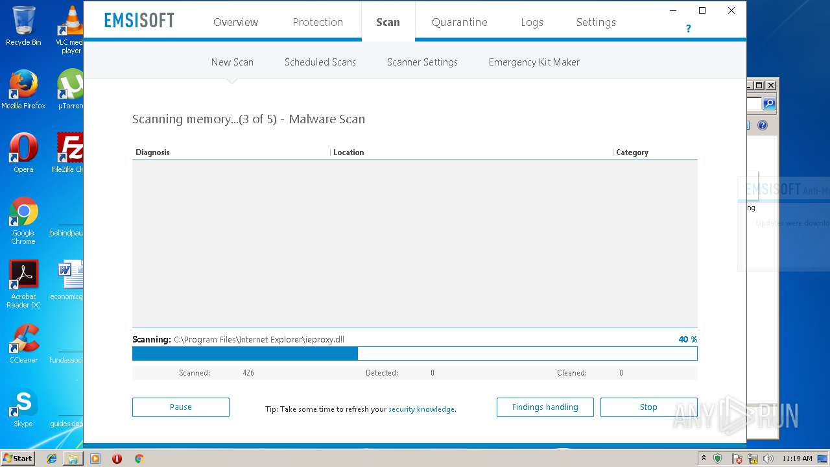The width and height of the screenshot is (830, 467).
Task: Open the Quarantine tab
Action: tap(459, 22)
